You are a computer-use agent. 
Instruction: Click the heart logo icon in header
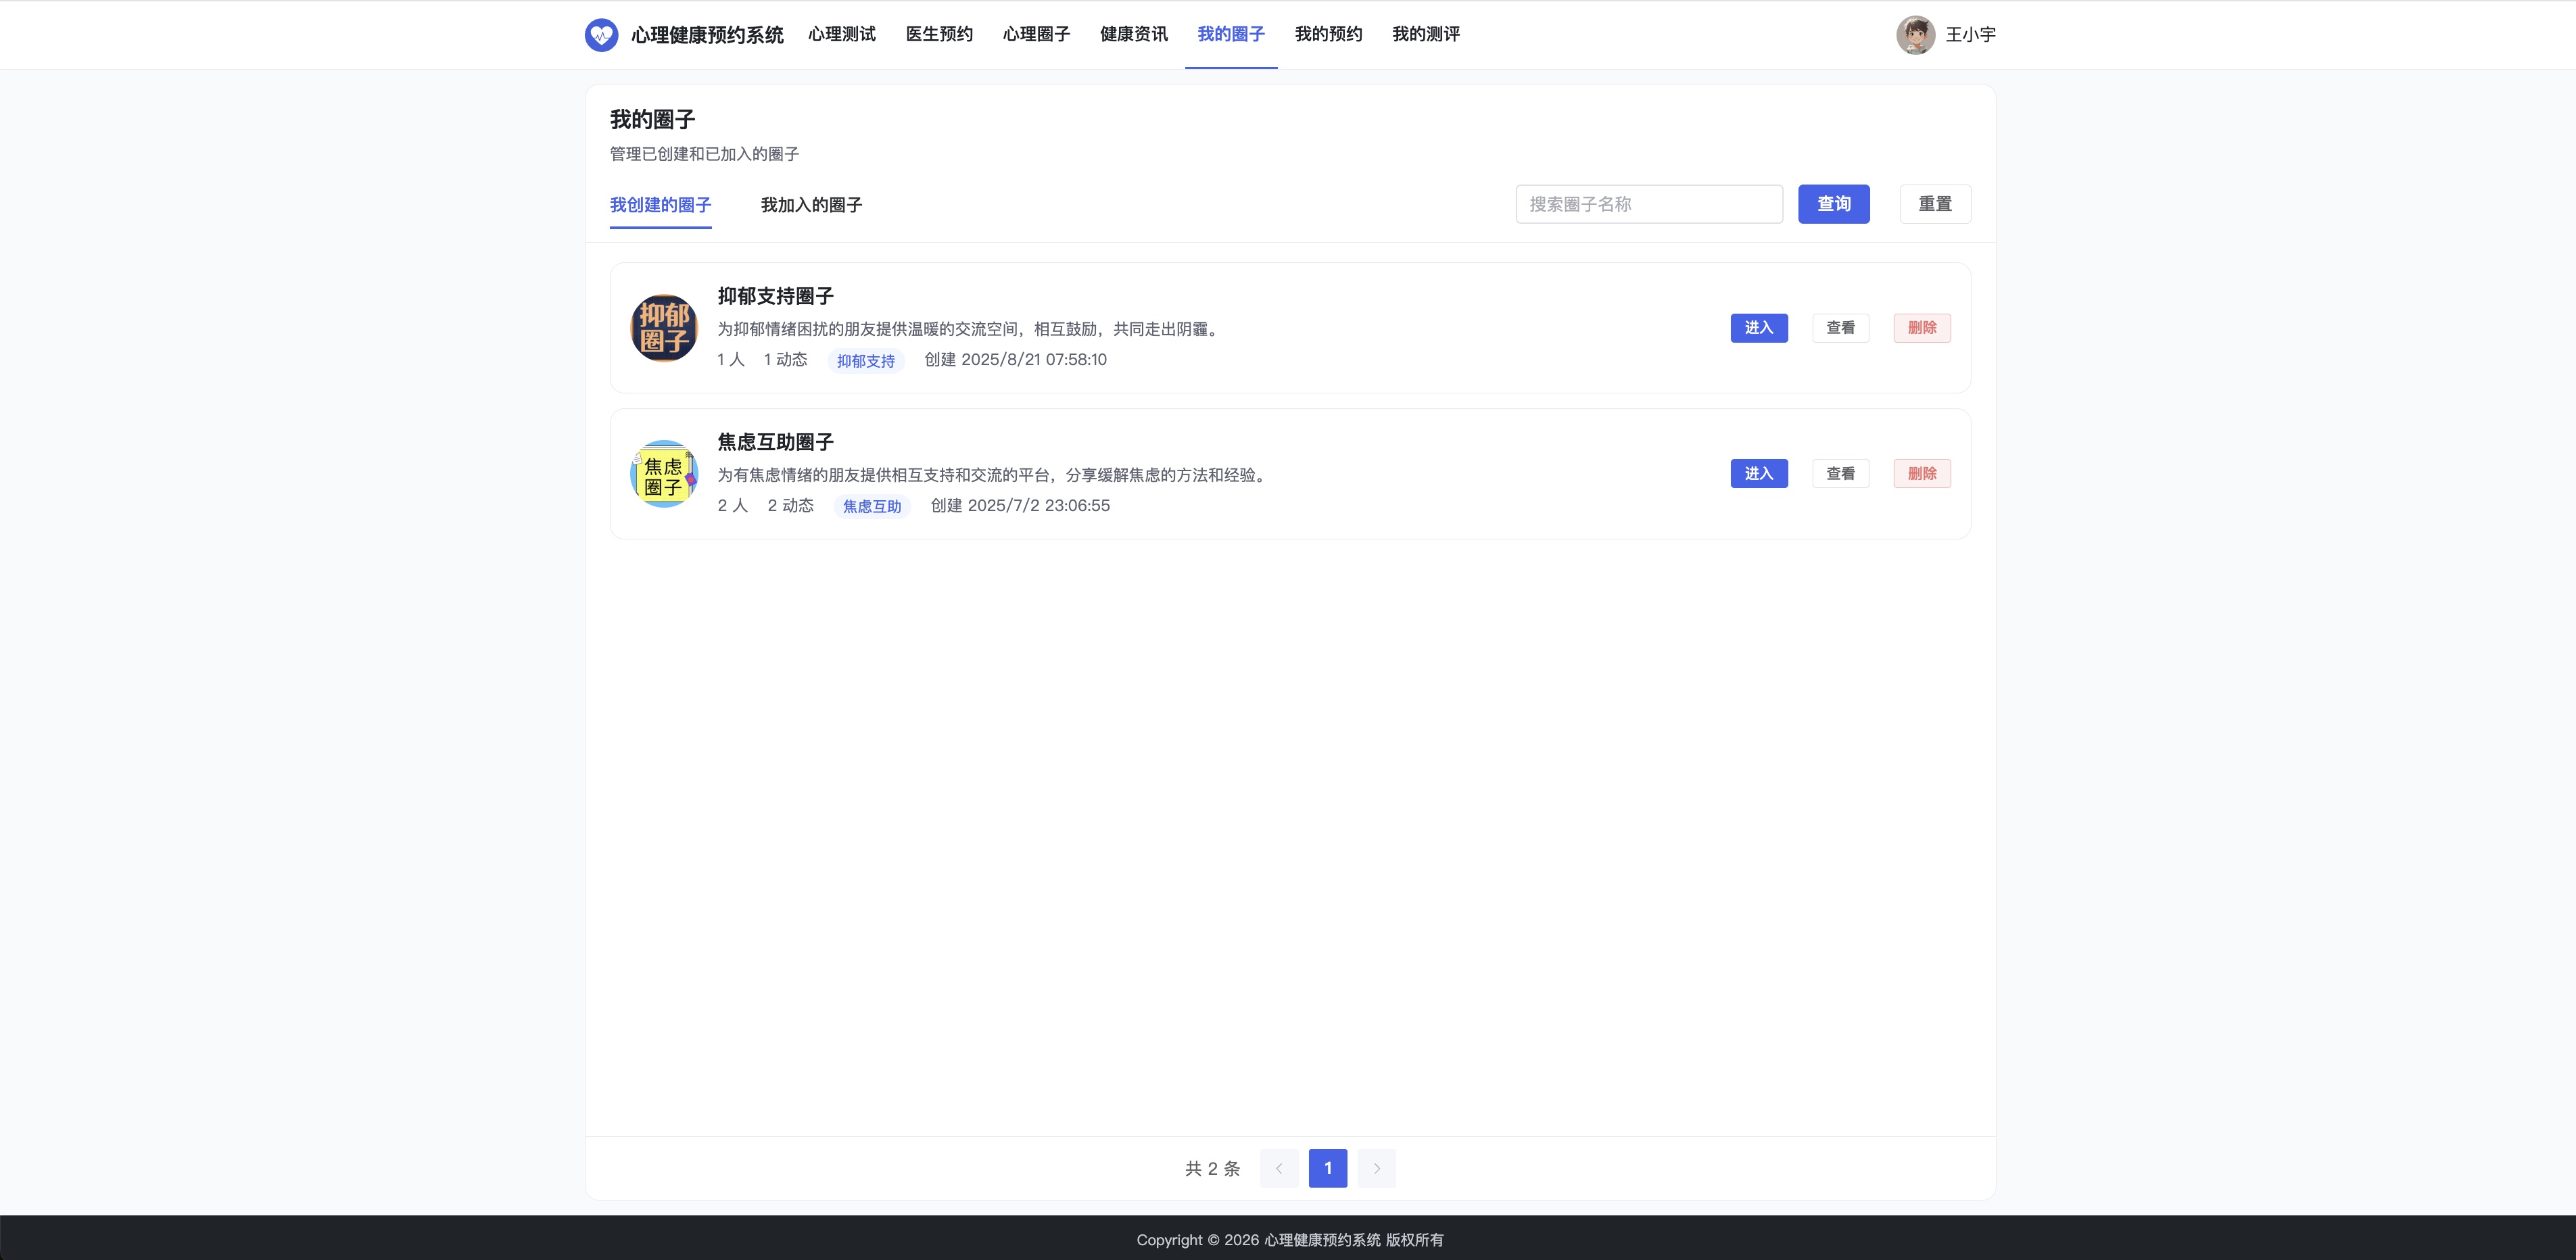tap(601, 35)
